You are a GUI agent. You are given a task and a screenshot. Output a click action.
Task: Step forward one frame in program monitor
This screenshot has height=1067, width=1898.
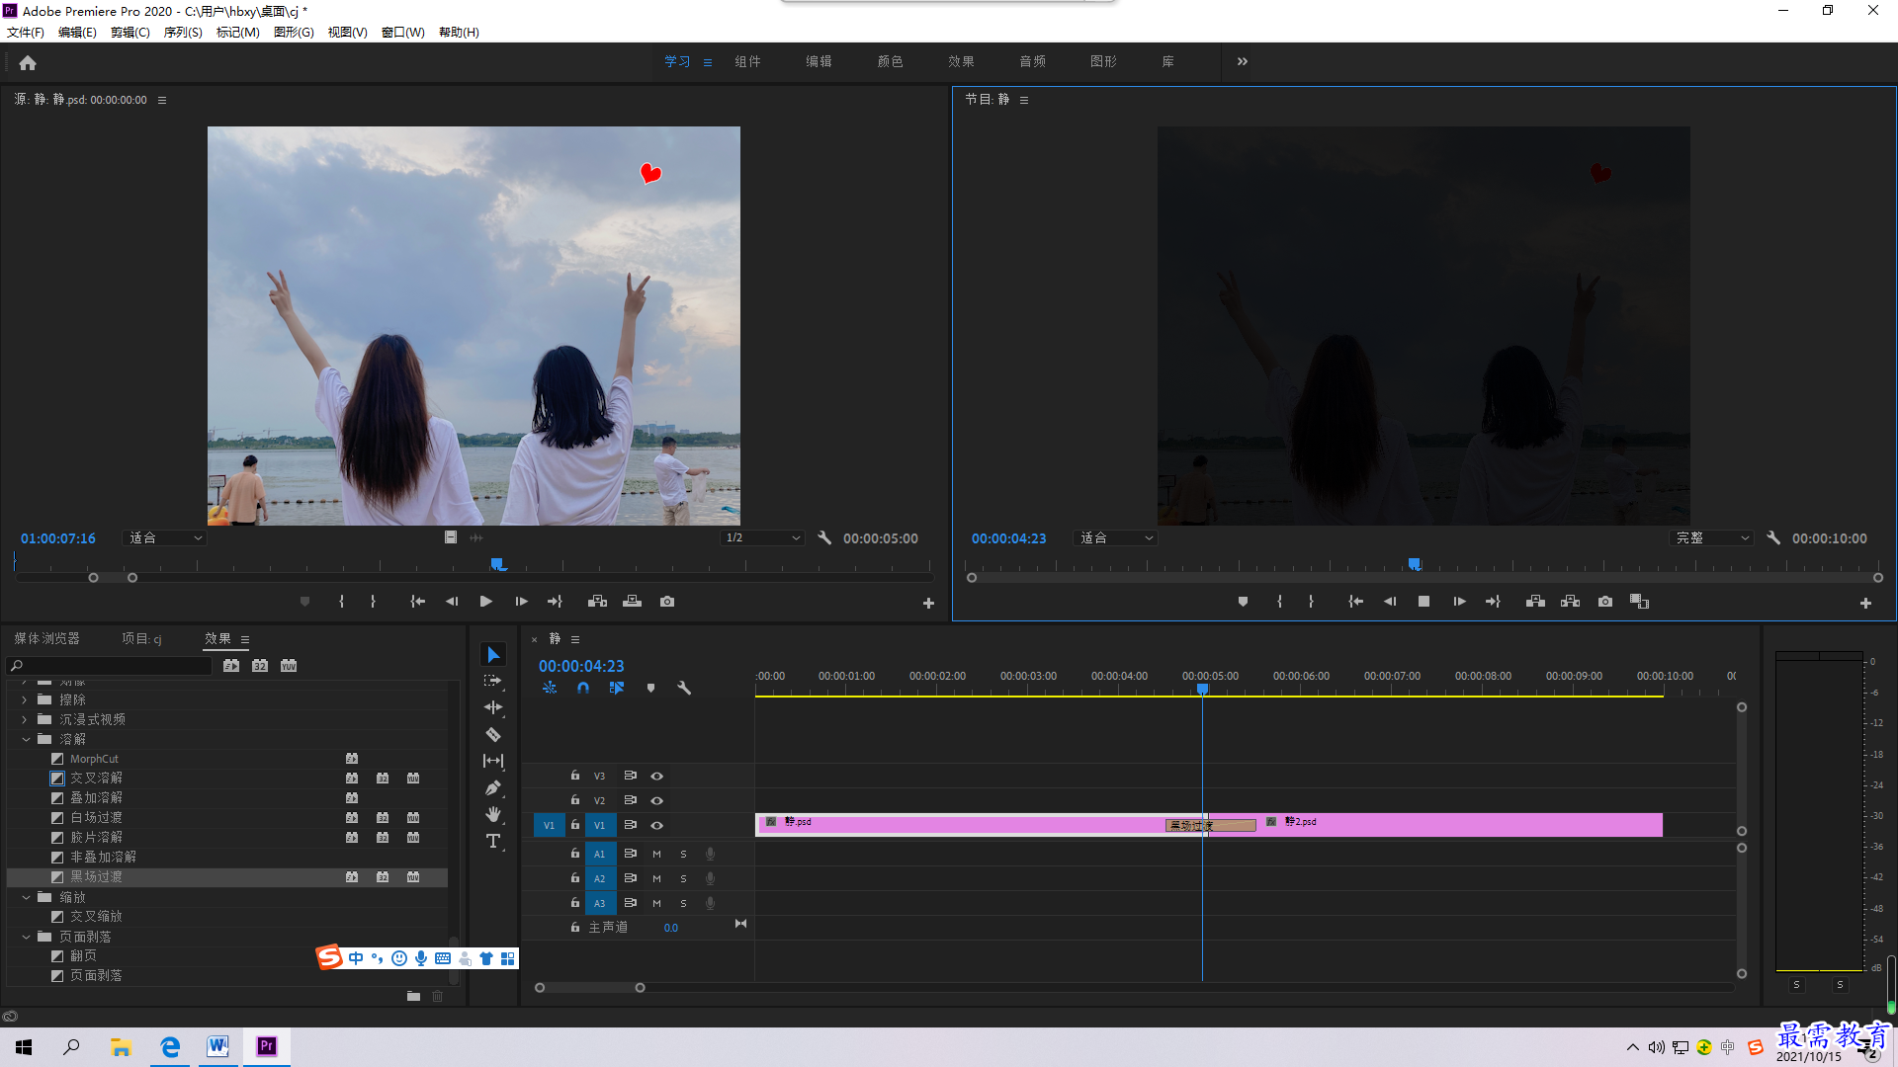point(1459,602)
